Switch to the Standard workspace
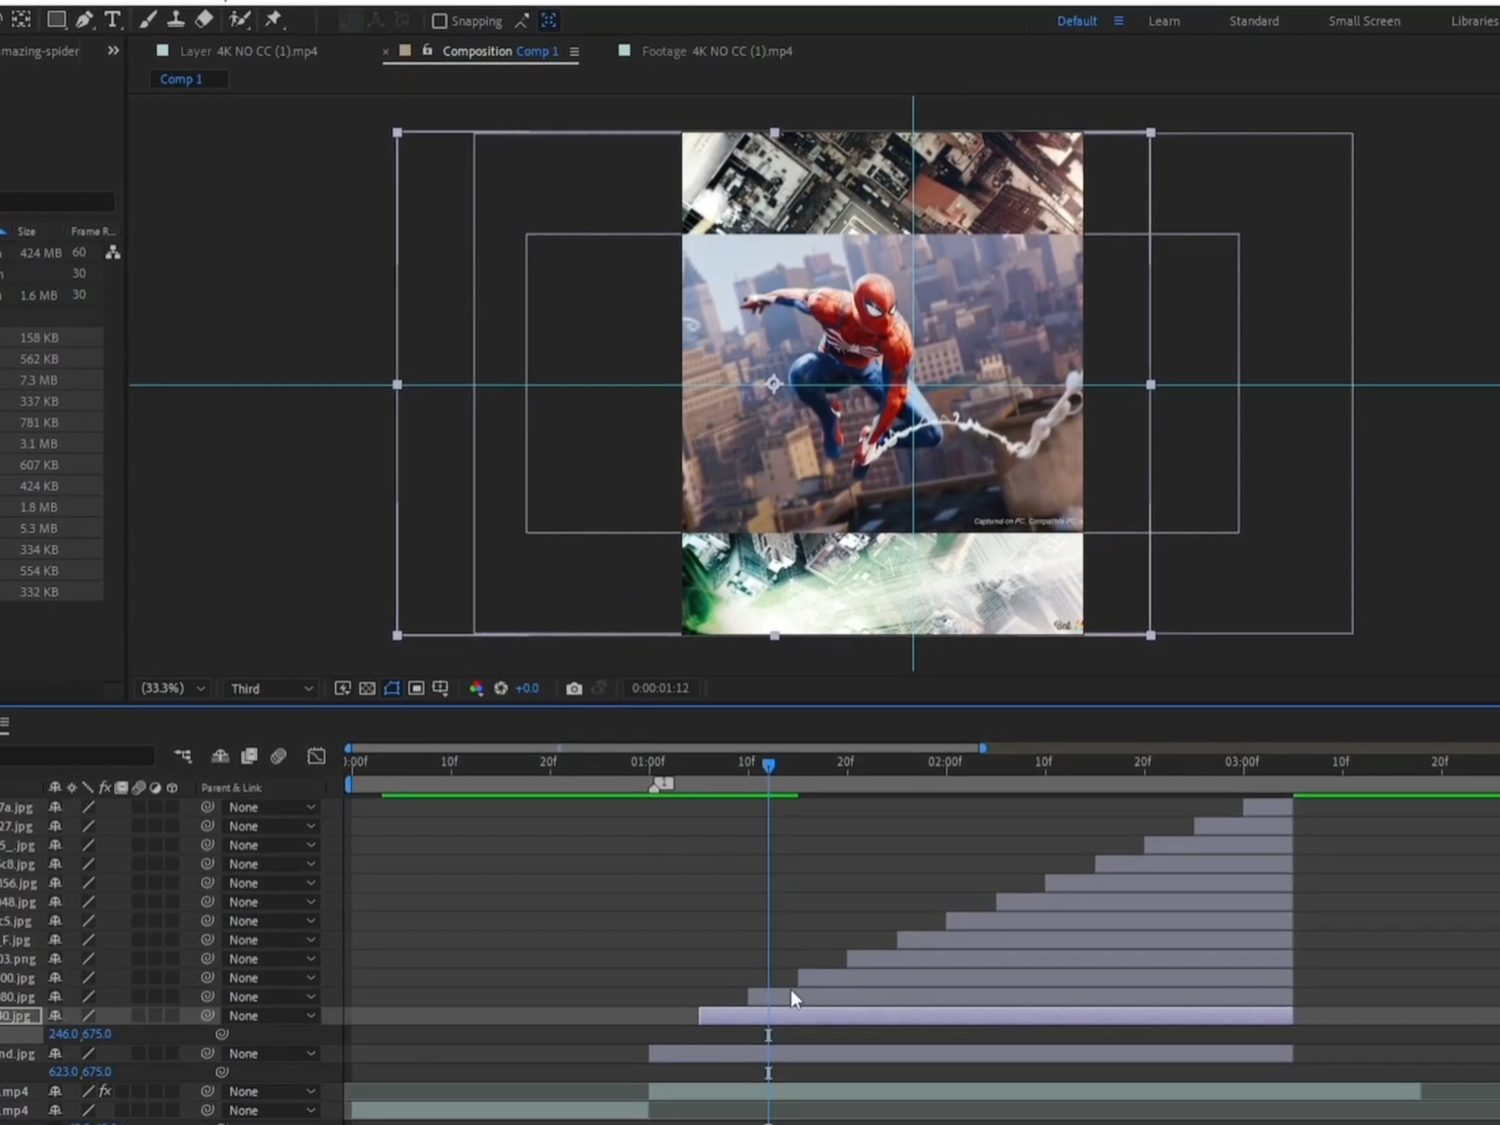This screenshot has width=1500, height=1125. 1254,21
